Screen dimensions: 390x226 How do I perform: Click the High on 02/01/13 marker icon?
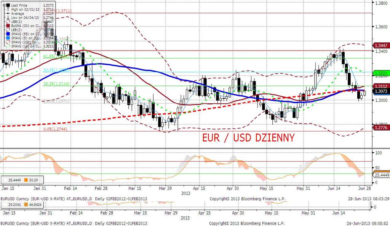[8, 9]
